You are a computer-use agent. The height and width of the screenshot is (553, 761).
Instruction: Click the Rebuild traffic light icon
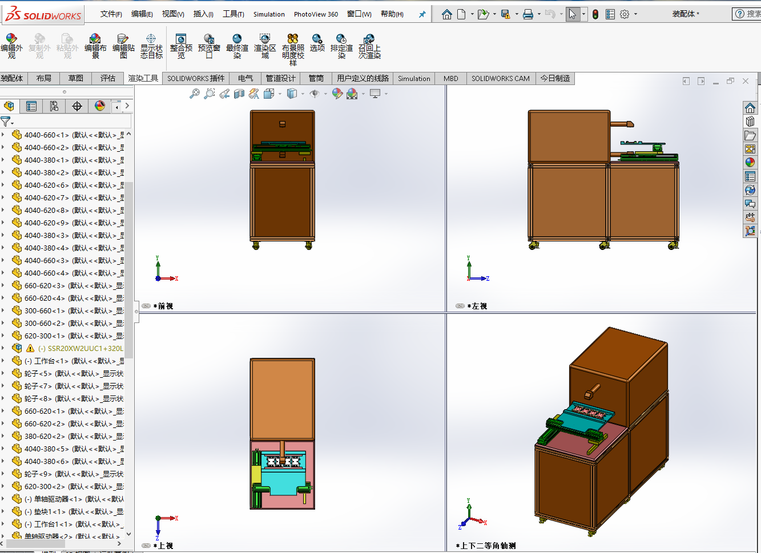point(595,14)
